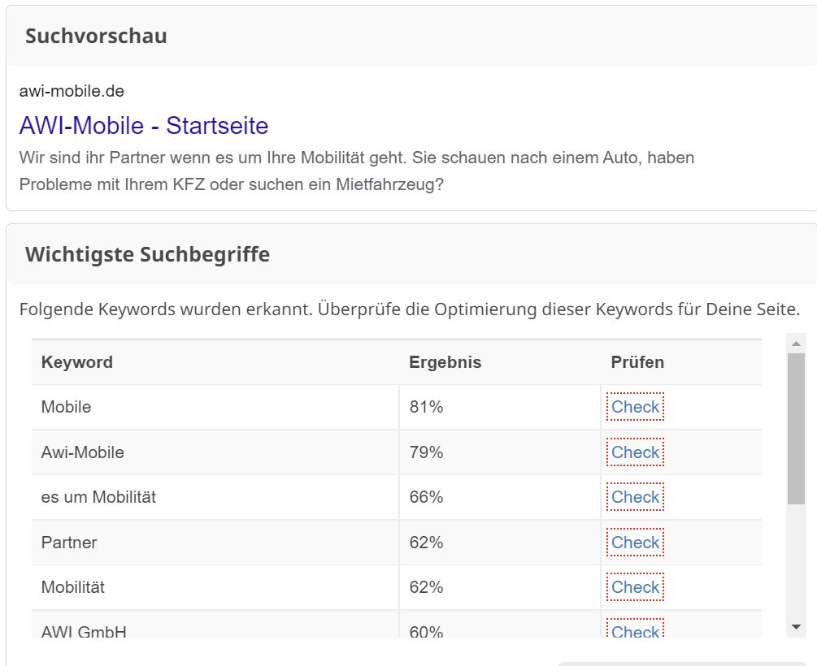This screenshot has height=666, width=817.
Task: Click Check link for Mobilität keyword
Action: pyautogui.click(x=635, y=587)
